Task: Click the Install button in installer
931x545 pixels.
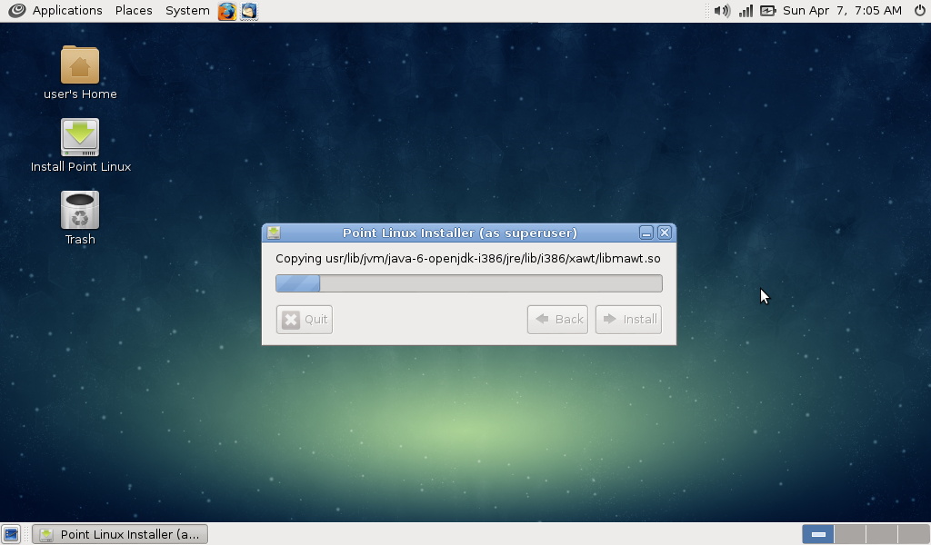Action: [629, 320]
